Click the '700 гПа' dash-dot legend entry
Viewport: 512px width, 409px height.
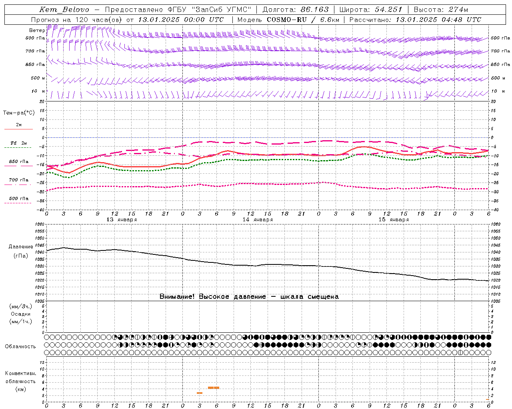click(x=18, y=180)
